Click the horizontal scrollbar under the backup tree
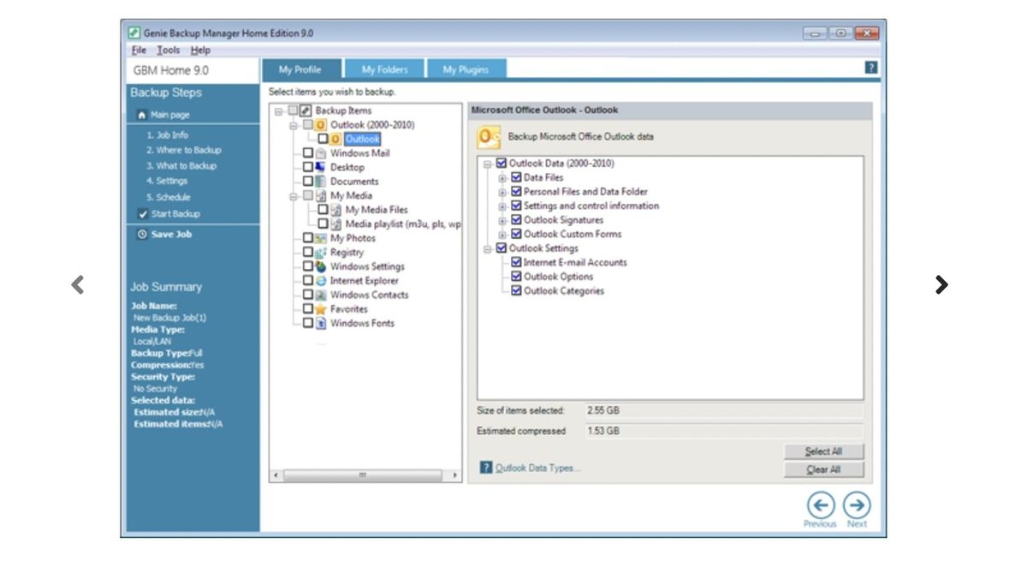1027x579 pixels. coord(364,475)
